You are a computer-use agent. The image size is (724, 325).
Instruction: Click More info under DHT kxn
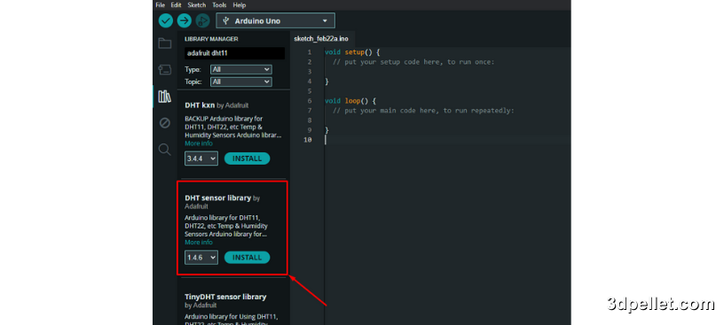pyautogui.click(x=199, y=143)
